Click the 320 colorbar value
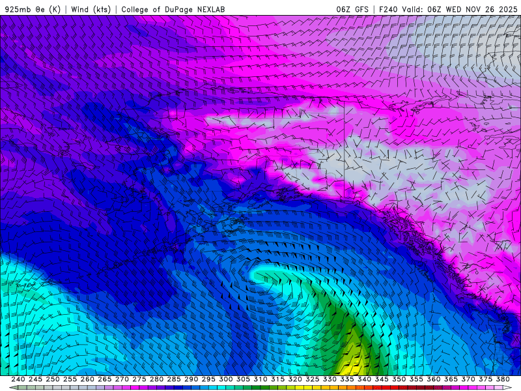Image resolution: width=521 pixels, height=391 pixels. [295, 379]
